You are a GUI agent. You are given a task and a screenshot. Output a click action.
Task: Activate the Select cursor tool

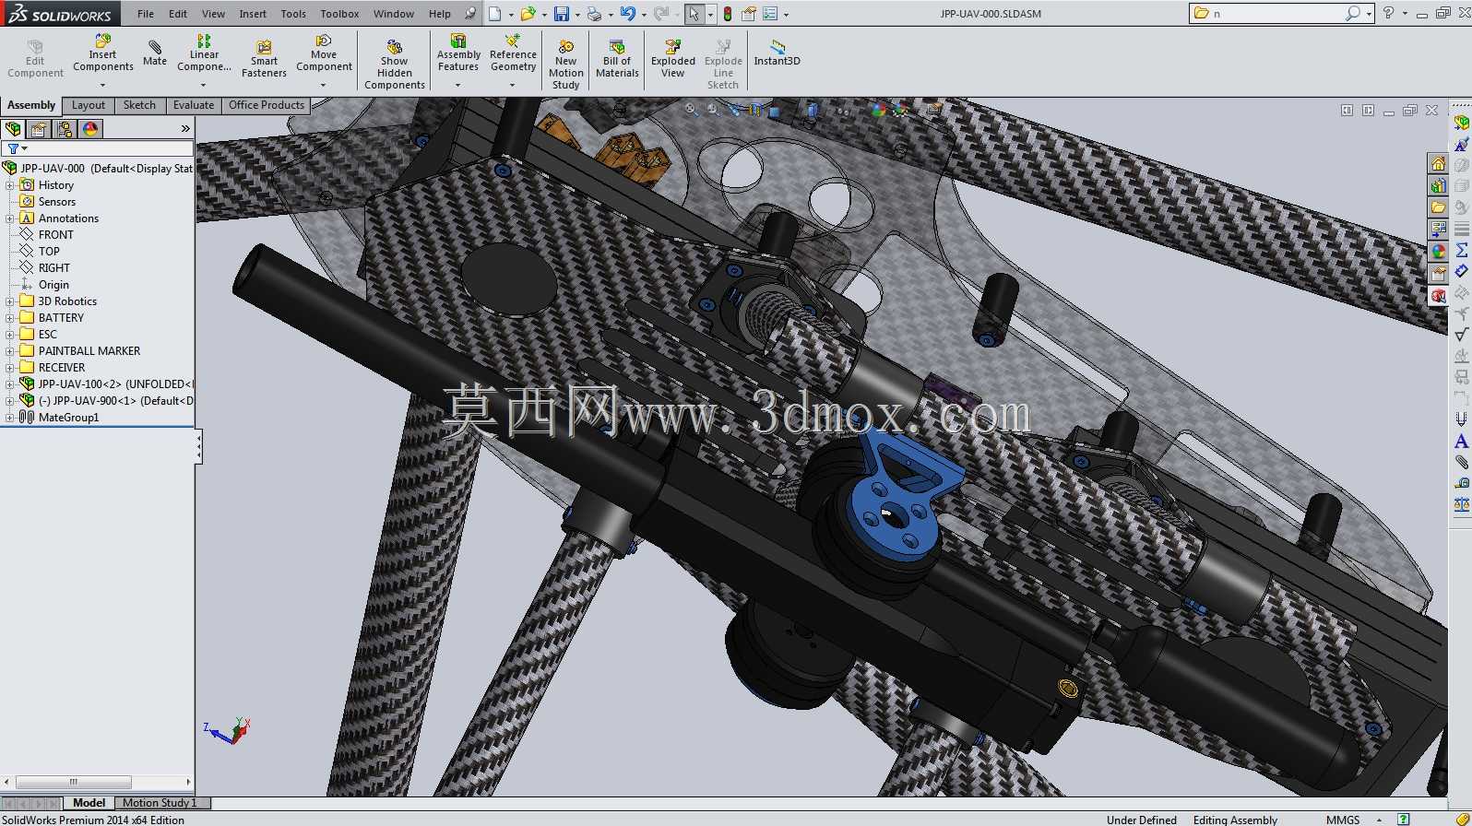(x=694, y=14)
